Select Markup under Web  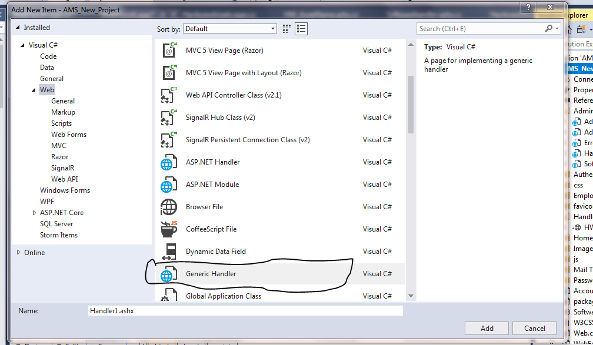[x=63, y=112]
